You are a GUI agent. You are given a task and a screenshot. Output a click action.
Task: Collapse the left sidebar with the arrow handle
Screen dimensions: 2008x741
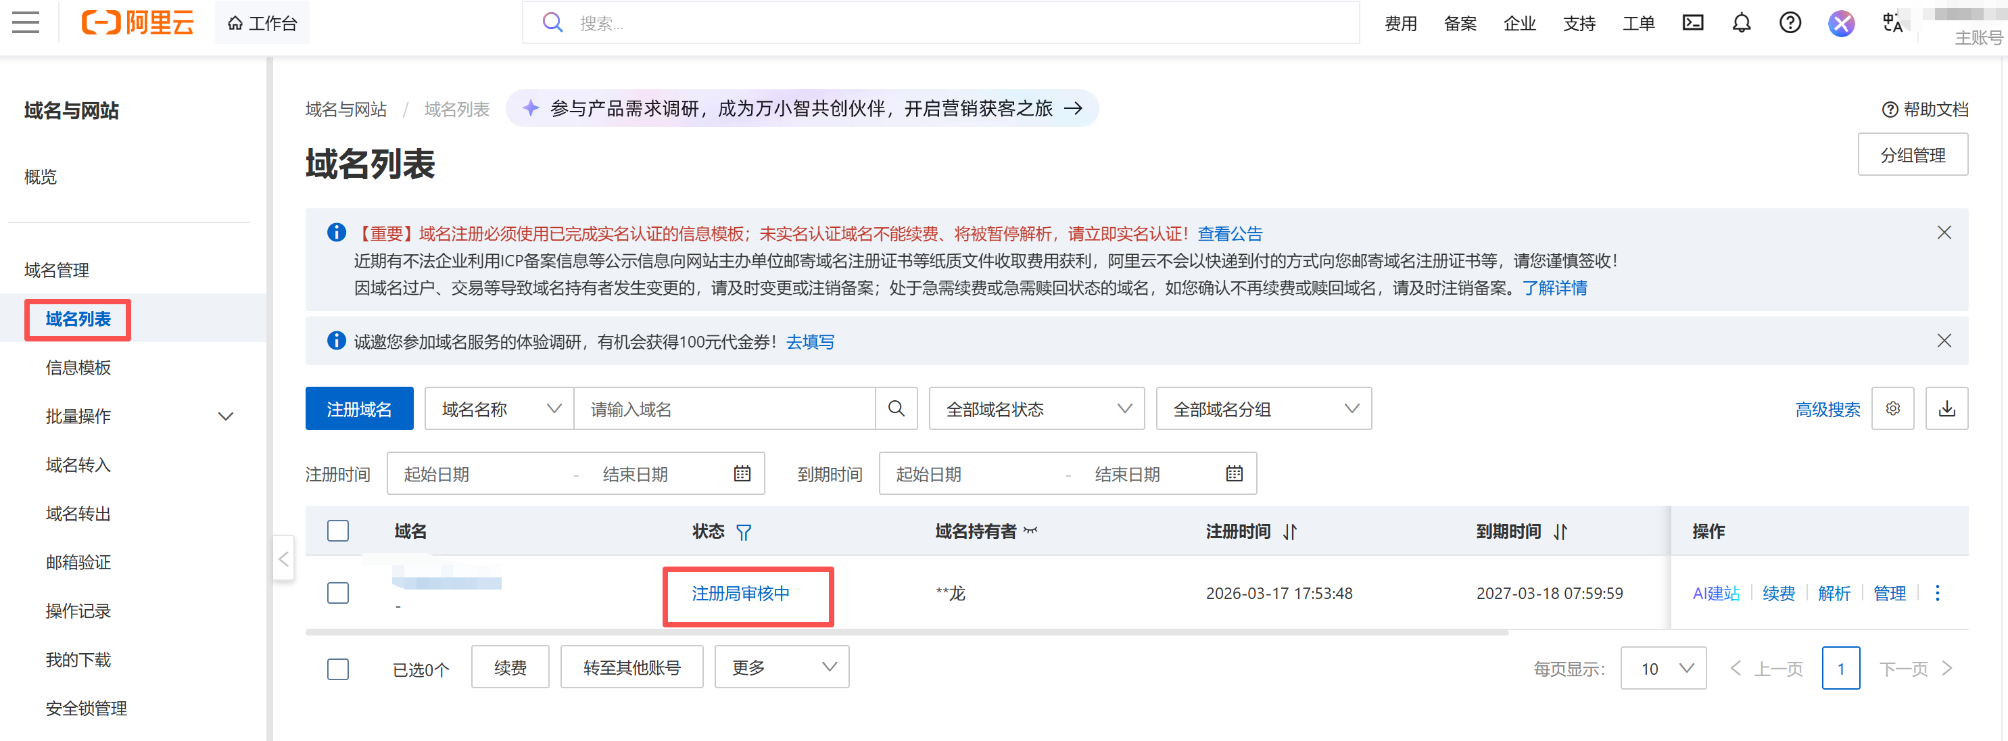283,558
